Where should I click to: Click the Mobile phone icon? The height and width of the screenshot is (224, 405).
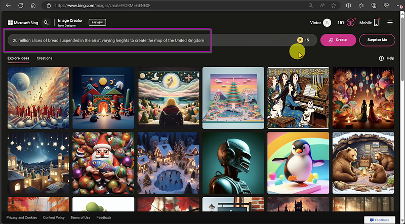[376, 23]
